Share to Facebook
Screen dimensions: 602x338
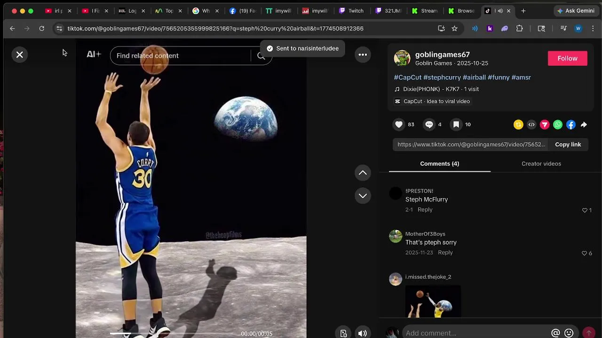tap(571, 124)
